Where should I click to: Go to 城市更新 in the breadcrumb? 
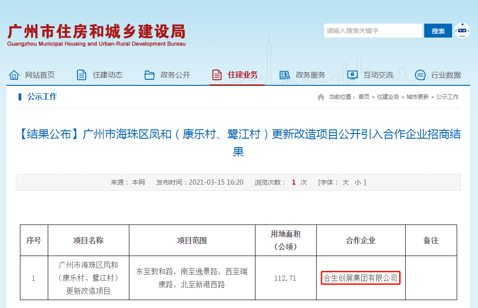[x=418, y=97]
